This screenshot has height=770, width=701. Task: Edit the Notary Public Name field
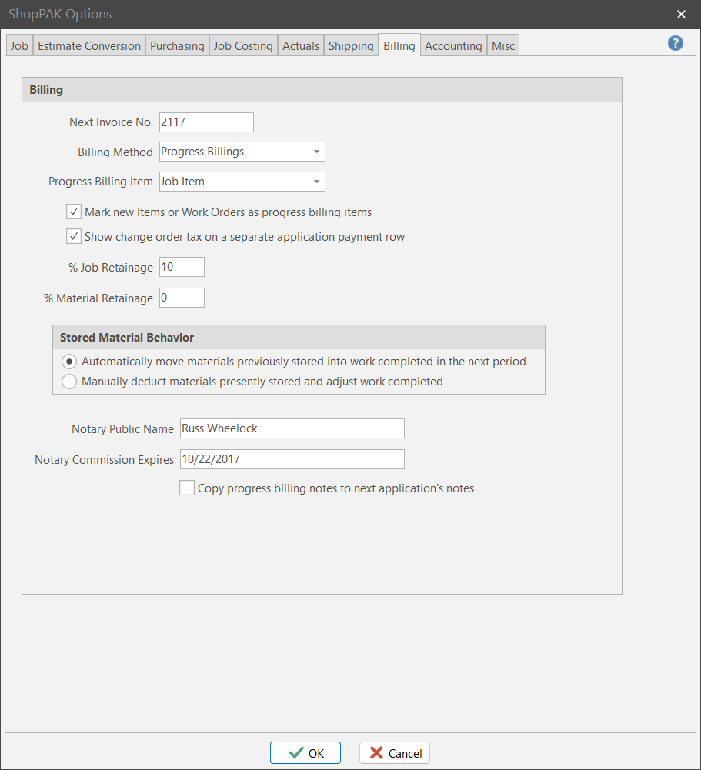(292, 428)
